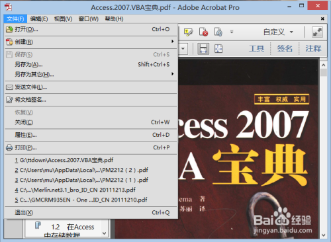Open recent file GMCRM935EN - One ...ID_CN 20111210.pdf

pyautogui.click(x=91, y=200)
